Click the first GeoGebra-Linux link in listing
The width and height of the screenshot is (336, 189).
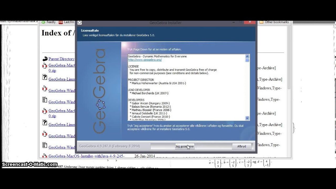62,79
